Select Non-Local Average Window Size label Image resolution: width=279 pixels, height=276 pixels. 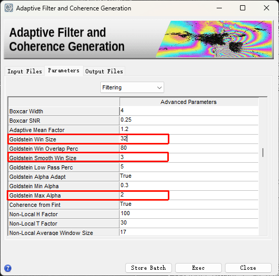tap(64, 232)
